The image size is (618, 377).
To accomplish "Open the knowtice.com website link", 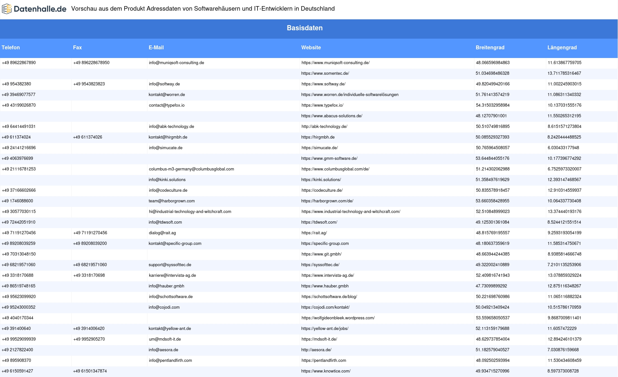I will click(x=326, y=371).
